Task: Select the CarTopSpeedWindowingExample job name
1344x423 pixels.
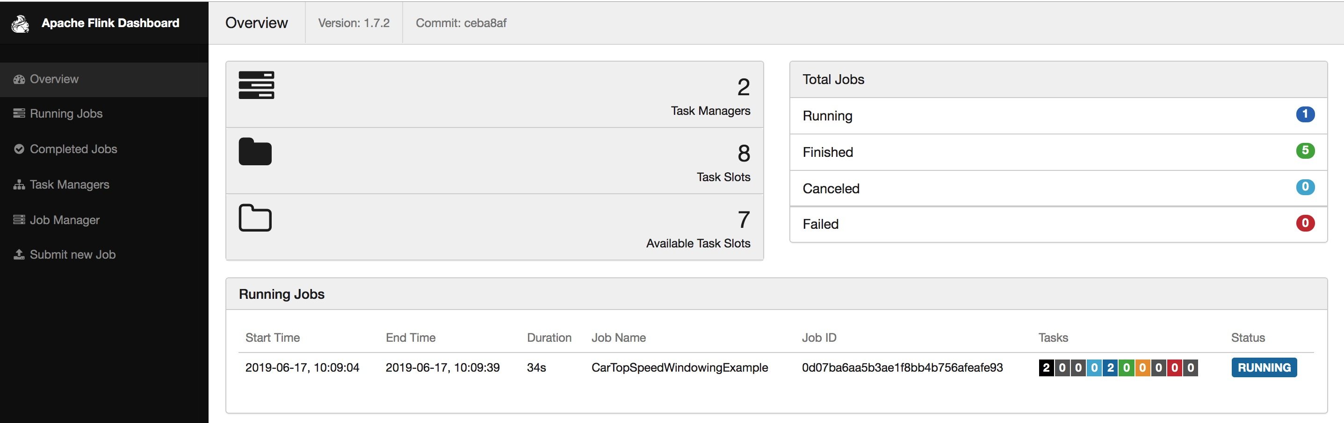Action: click(679, 367)
